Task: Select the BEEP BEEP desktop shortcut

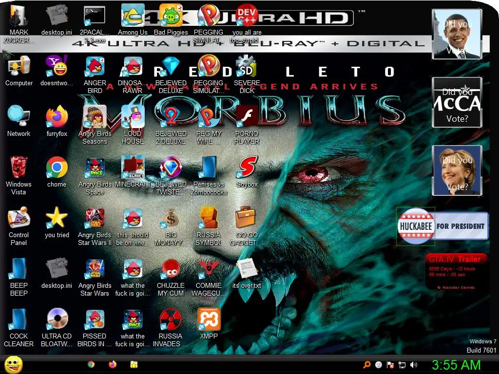Action: pos(19,277)
